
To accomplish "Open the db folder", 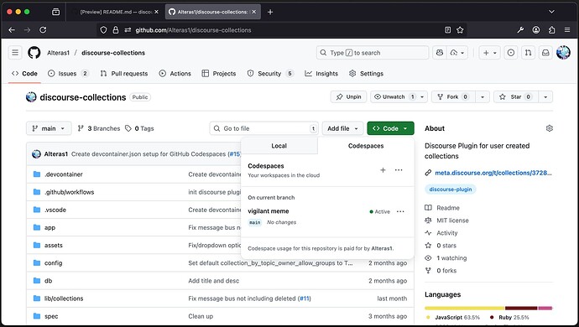I will [48, 281].
